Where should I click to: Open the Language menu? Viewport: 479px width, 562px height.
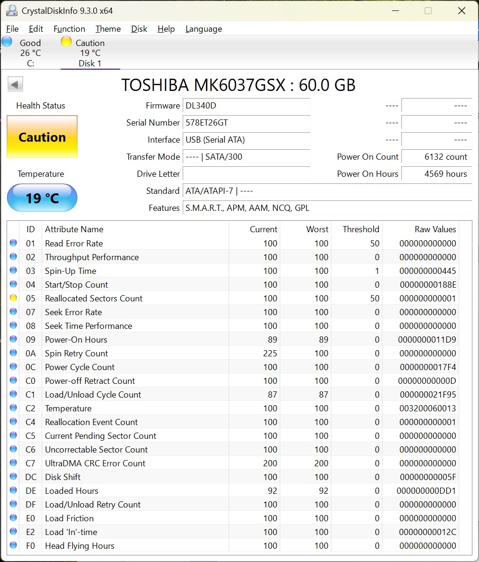click(204, 29)
